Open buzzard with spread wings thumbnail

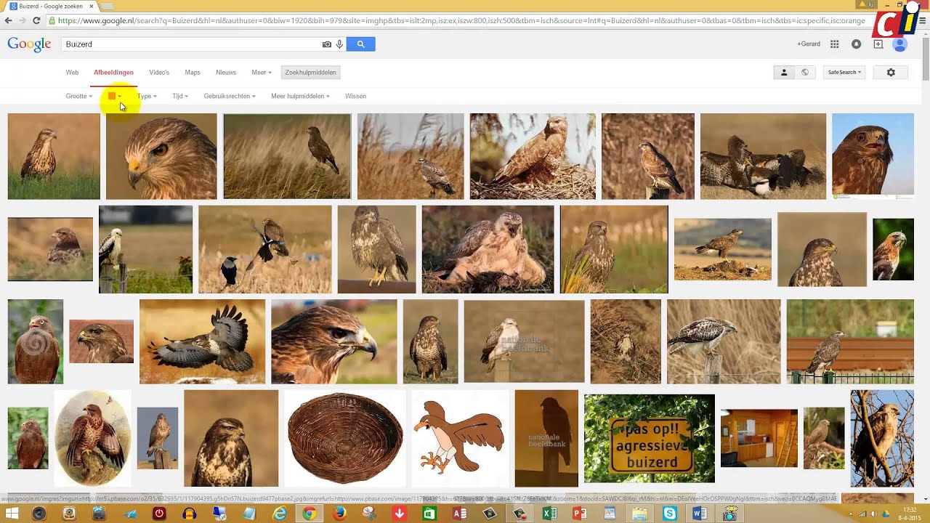point(202,341)
